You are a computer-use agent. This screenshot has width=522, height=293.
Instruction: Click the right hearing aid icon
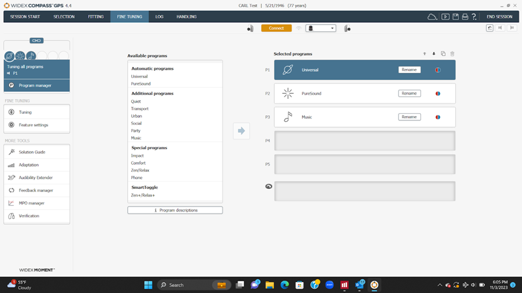[347, 29]
